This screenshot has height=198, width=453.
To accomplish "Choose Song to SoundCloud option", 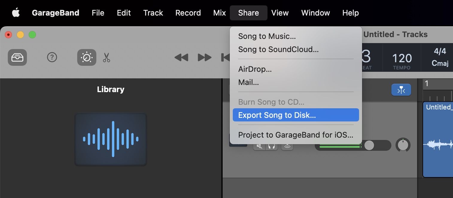I will tap(278, 49).
